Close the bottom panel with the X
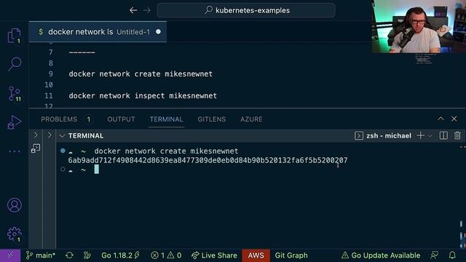 coord(454,119)
